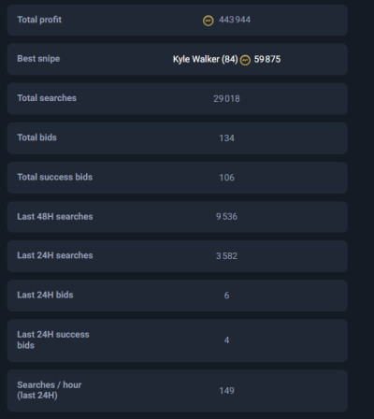Viewport: 374px width, 419px height.
Task: Select the Best snipe label
Action: pos(38,59)
